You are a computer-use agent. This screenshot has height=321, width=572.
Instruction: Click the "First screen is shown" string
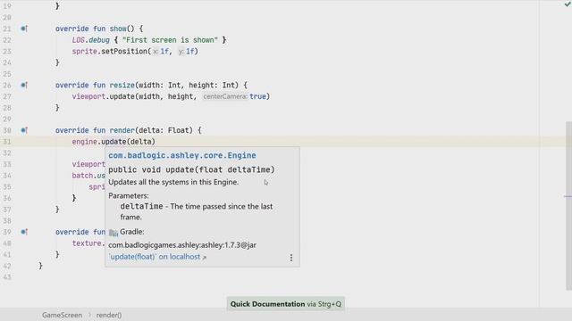click(x=170, y=40)
